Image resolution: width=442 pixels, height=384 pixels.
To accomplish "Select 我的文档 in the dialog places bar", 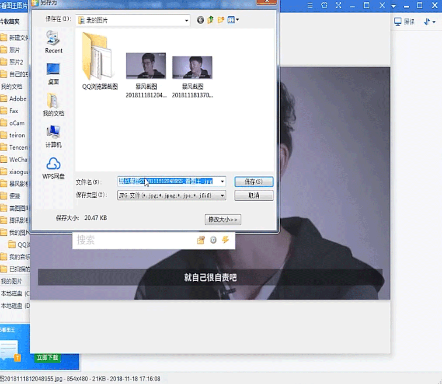I will pyautogui.click(x=53, y=105).
